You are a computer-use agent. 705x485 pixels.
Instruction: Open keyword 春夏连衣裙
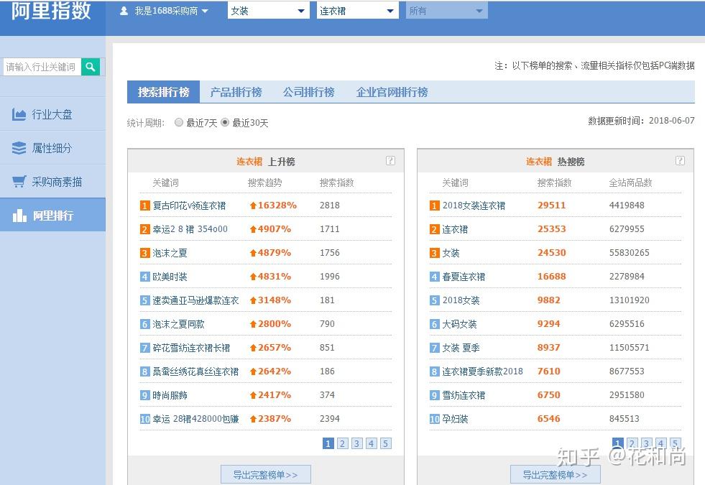click(x=464, y=277)
